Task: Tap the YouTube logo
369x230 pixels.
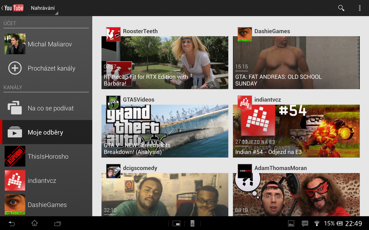Action: click(13, 8)
